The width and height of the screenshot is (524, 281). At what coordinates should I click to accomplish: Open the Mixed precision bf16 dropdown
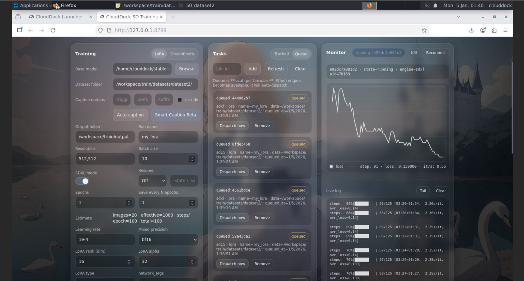pos(168,239)
